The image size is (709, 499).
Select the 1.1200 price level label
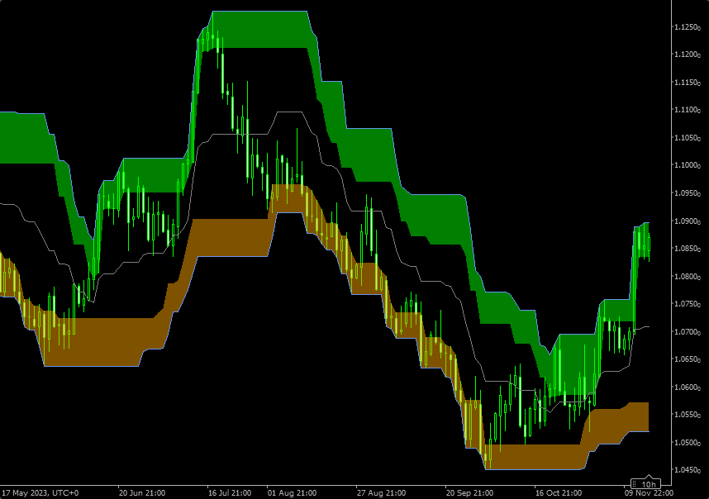pyautogui.click(x=688, y=55)
